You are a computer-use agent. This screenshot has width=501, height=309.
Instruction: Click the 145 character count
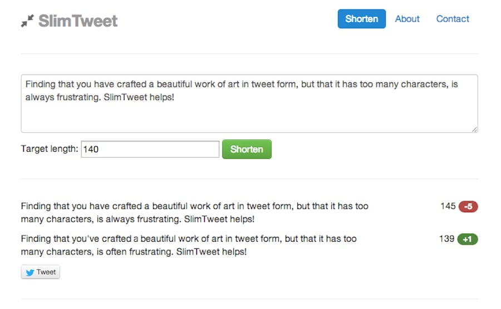(448, 206)
